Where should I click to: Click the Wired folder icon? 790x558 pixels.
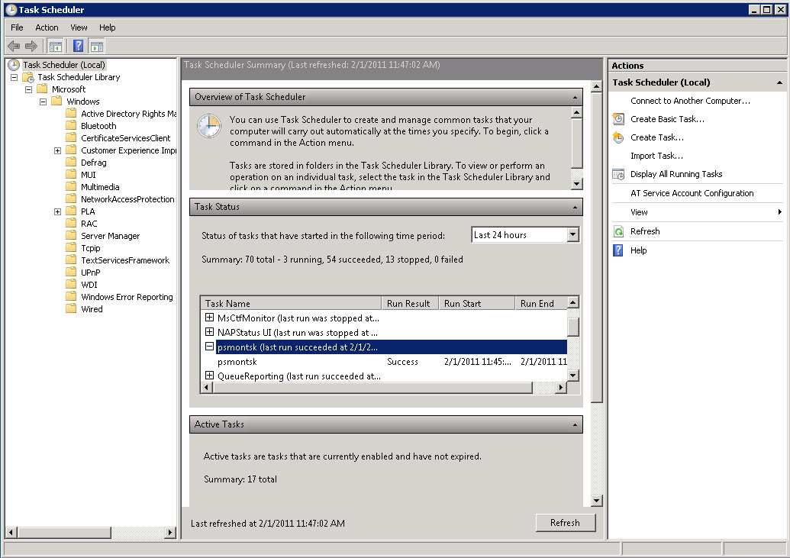[x=72, y=309]
